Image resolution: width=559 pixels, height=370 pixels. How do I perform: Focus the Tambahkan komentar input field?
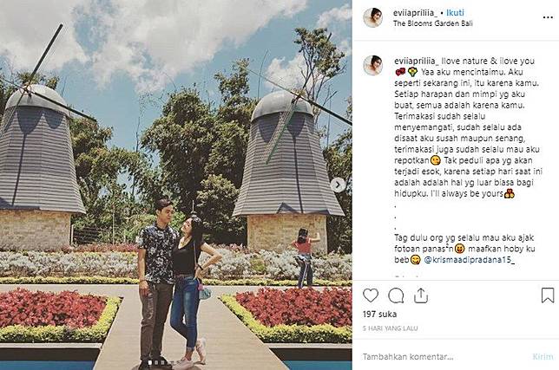(x=445, y=356)
